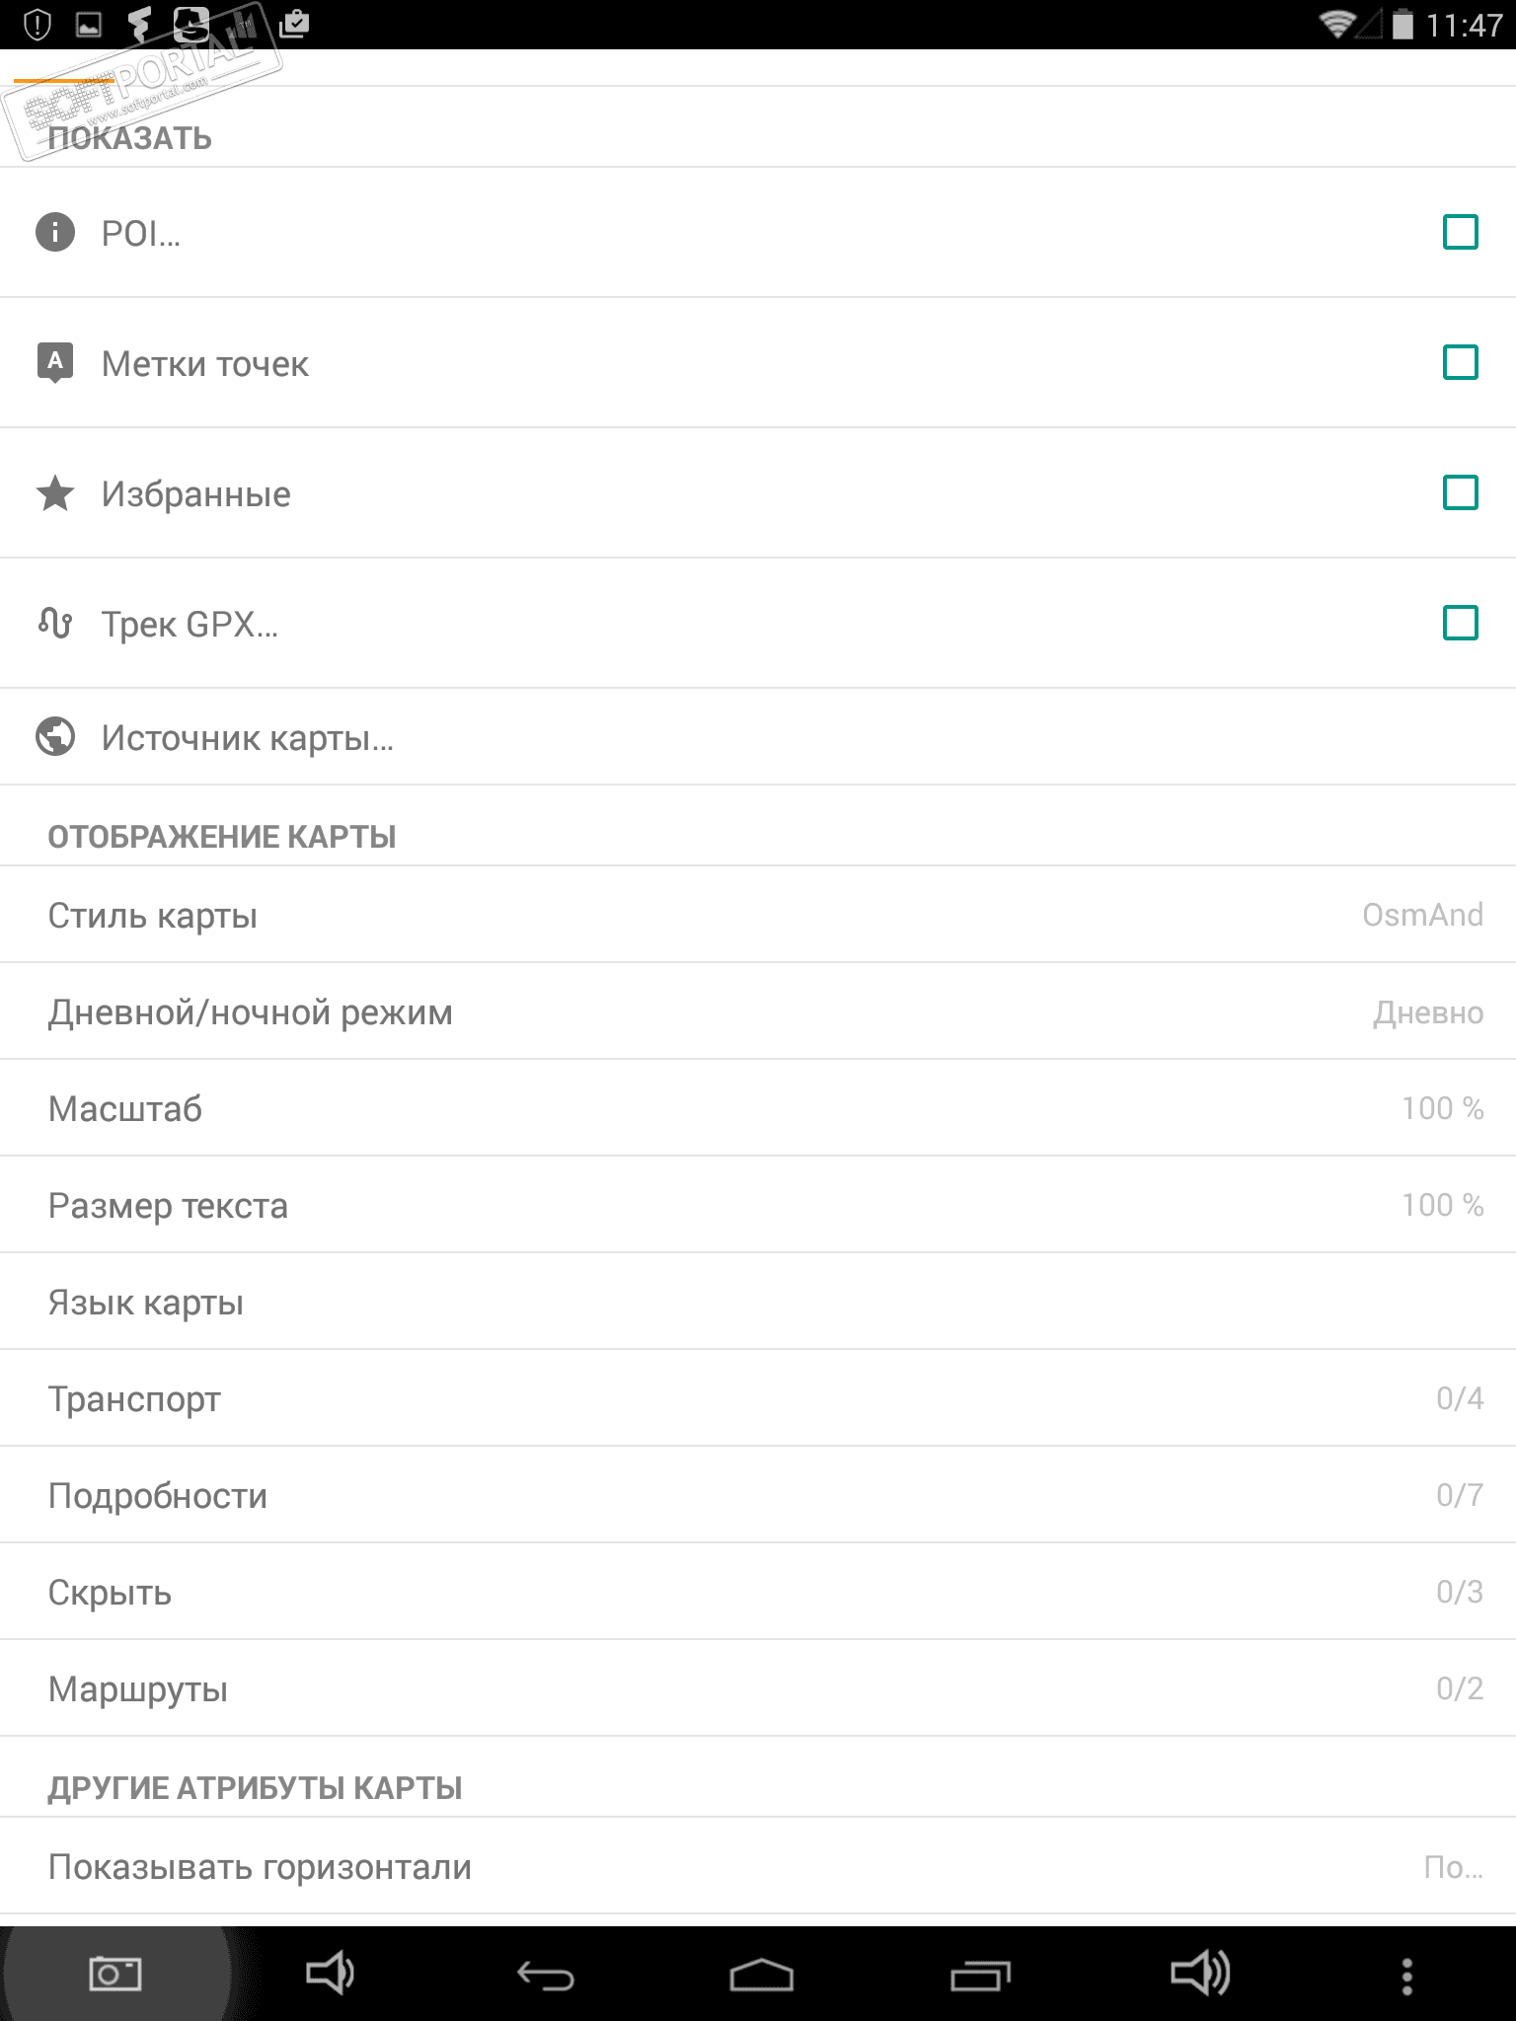Viewport: 1516px width, 2021px height.
Task: Open Стиль карты selection showing OsmAnd
Action: tap(758, 915)
